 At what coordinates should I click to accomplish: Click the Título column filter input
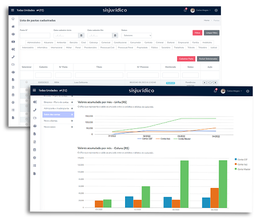[x=99, y=75]
